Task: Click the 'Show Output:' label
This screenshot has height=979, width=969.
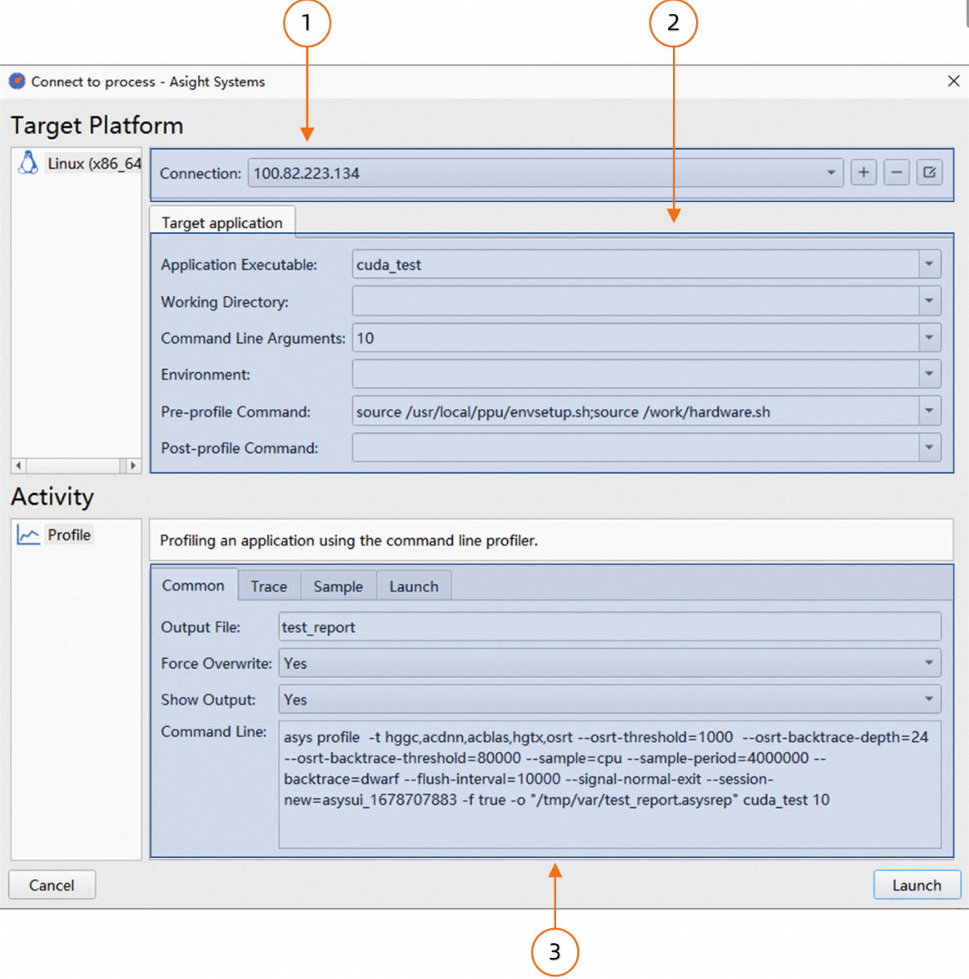Action: coord(209,699)
